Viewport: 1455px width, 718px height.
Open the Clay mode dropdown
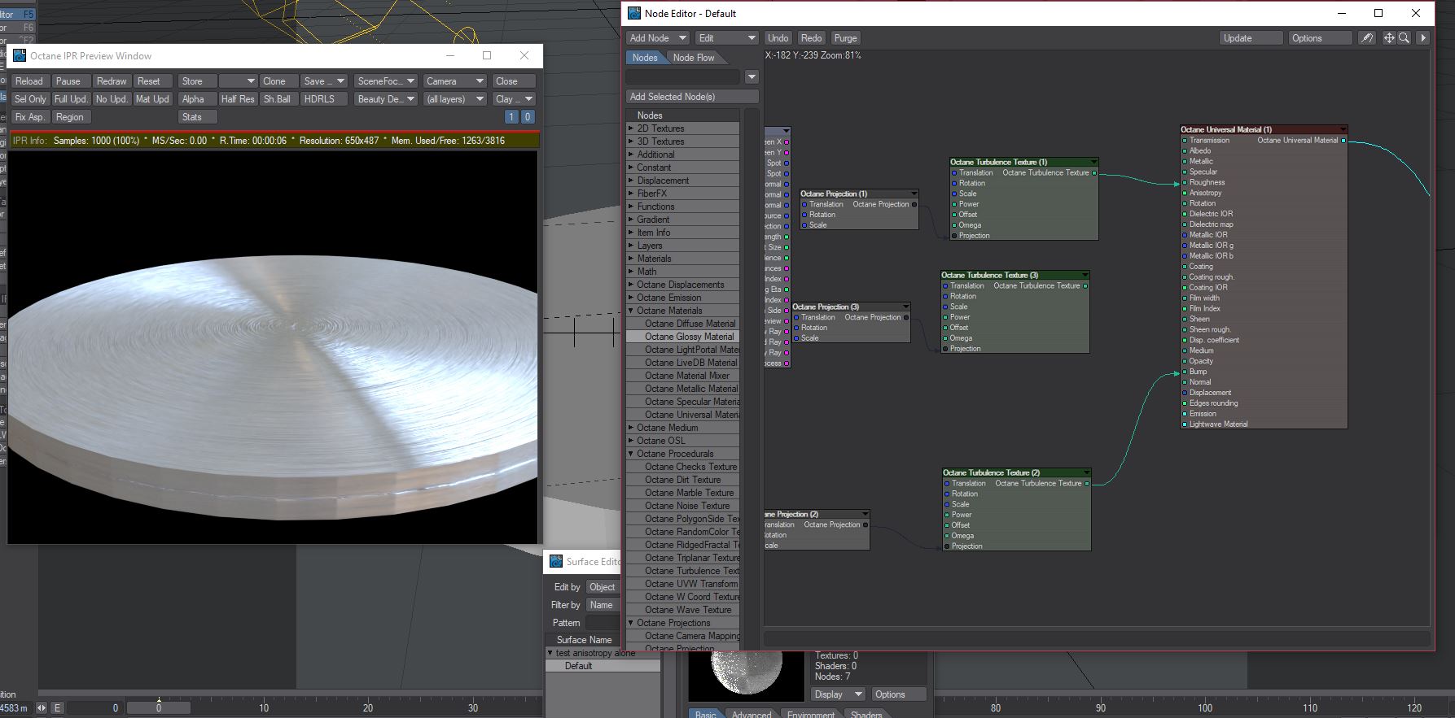pos(514,99)
